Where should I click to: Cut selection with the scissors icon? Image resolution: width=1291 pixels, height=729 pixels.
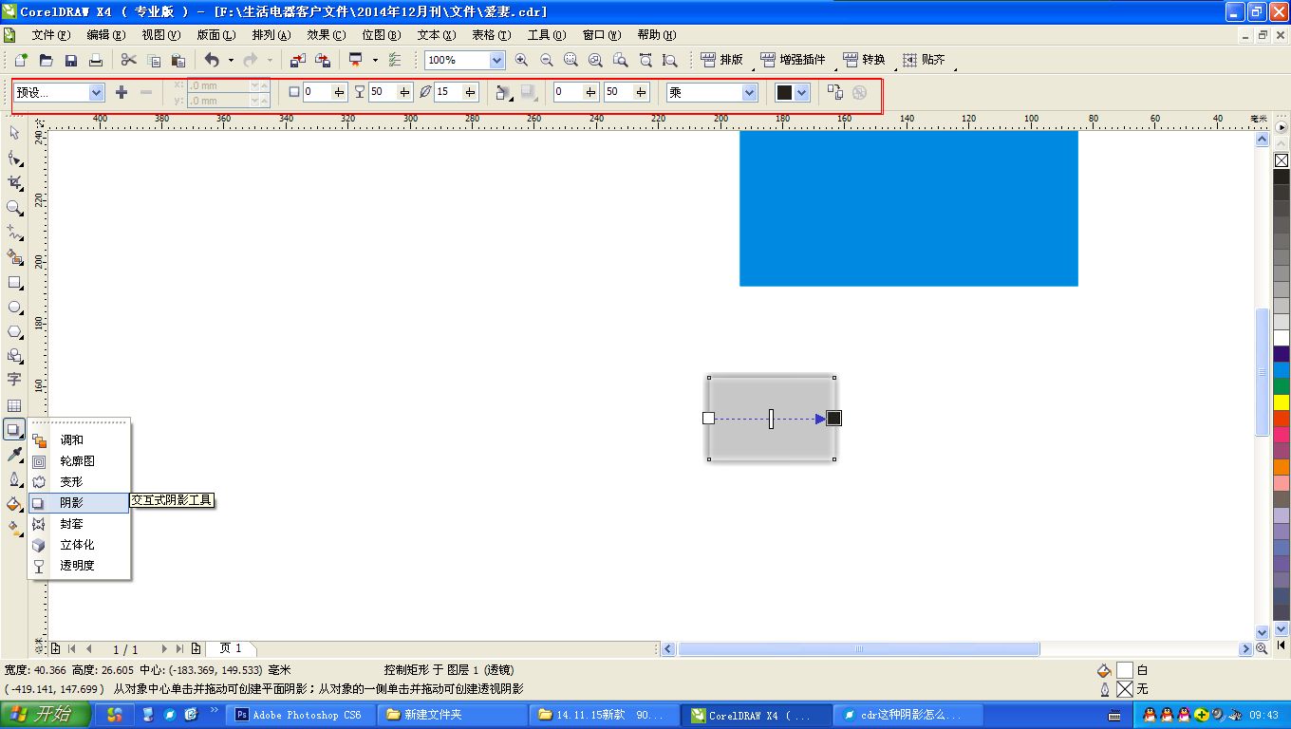129,60
